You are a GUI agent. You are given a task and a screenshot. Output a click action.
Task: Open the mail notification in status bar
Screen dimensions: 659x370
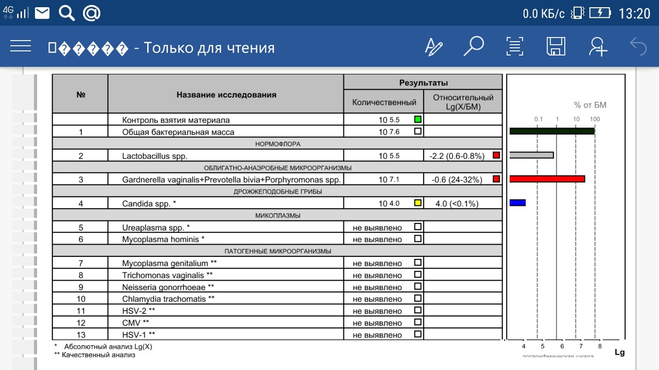[x=42, y=12]
